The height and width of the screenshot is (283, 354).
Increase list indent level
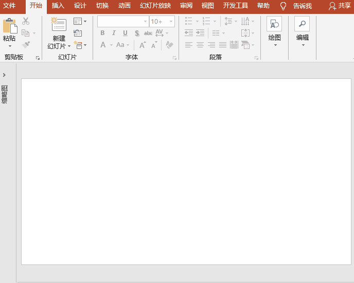point(200,33)
